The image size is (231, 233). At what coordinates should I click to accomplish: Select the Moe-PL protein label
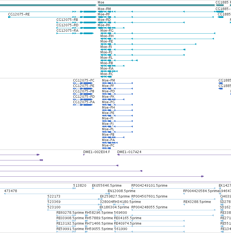coord(108,129)
